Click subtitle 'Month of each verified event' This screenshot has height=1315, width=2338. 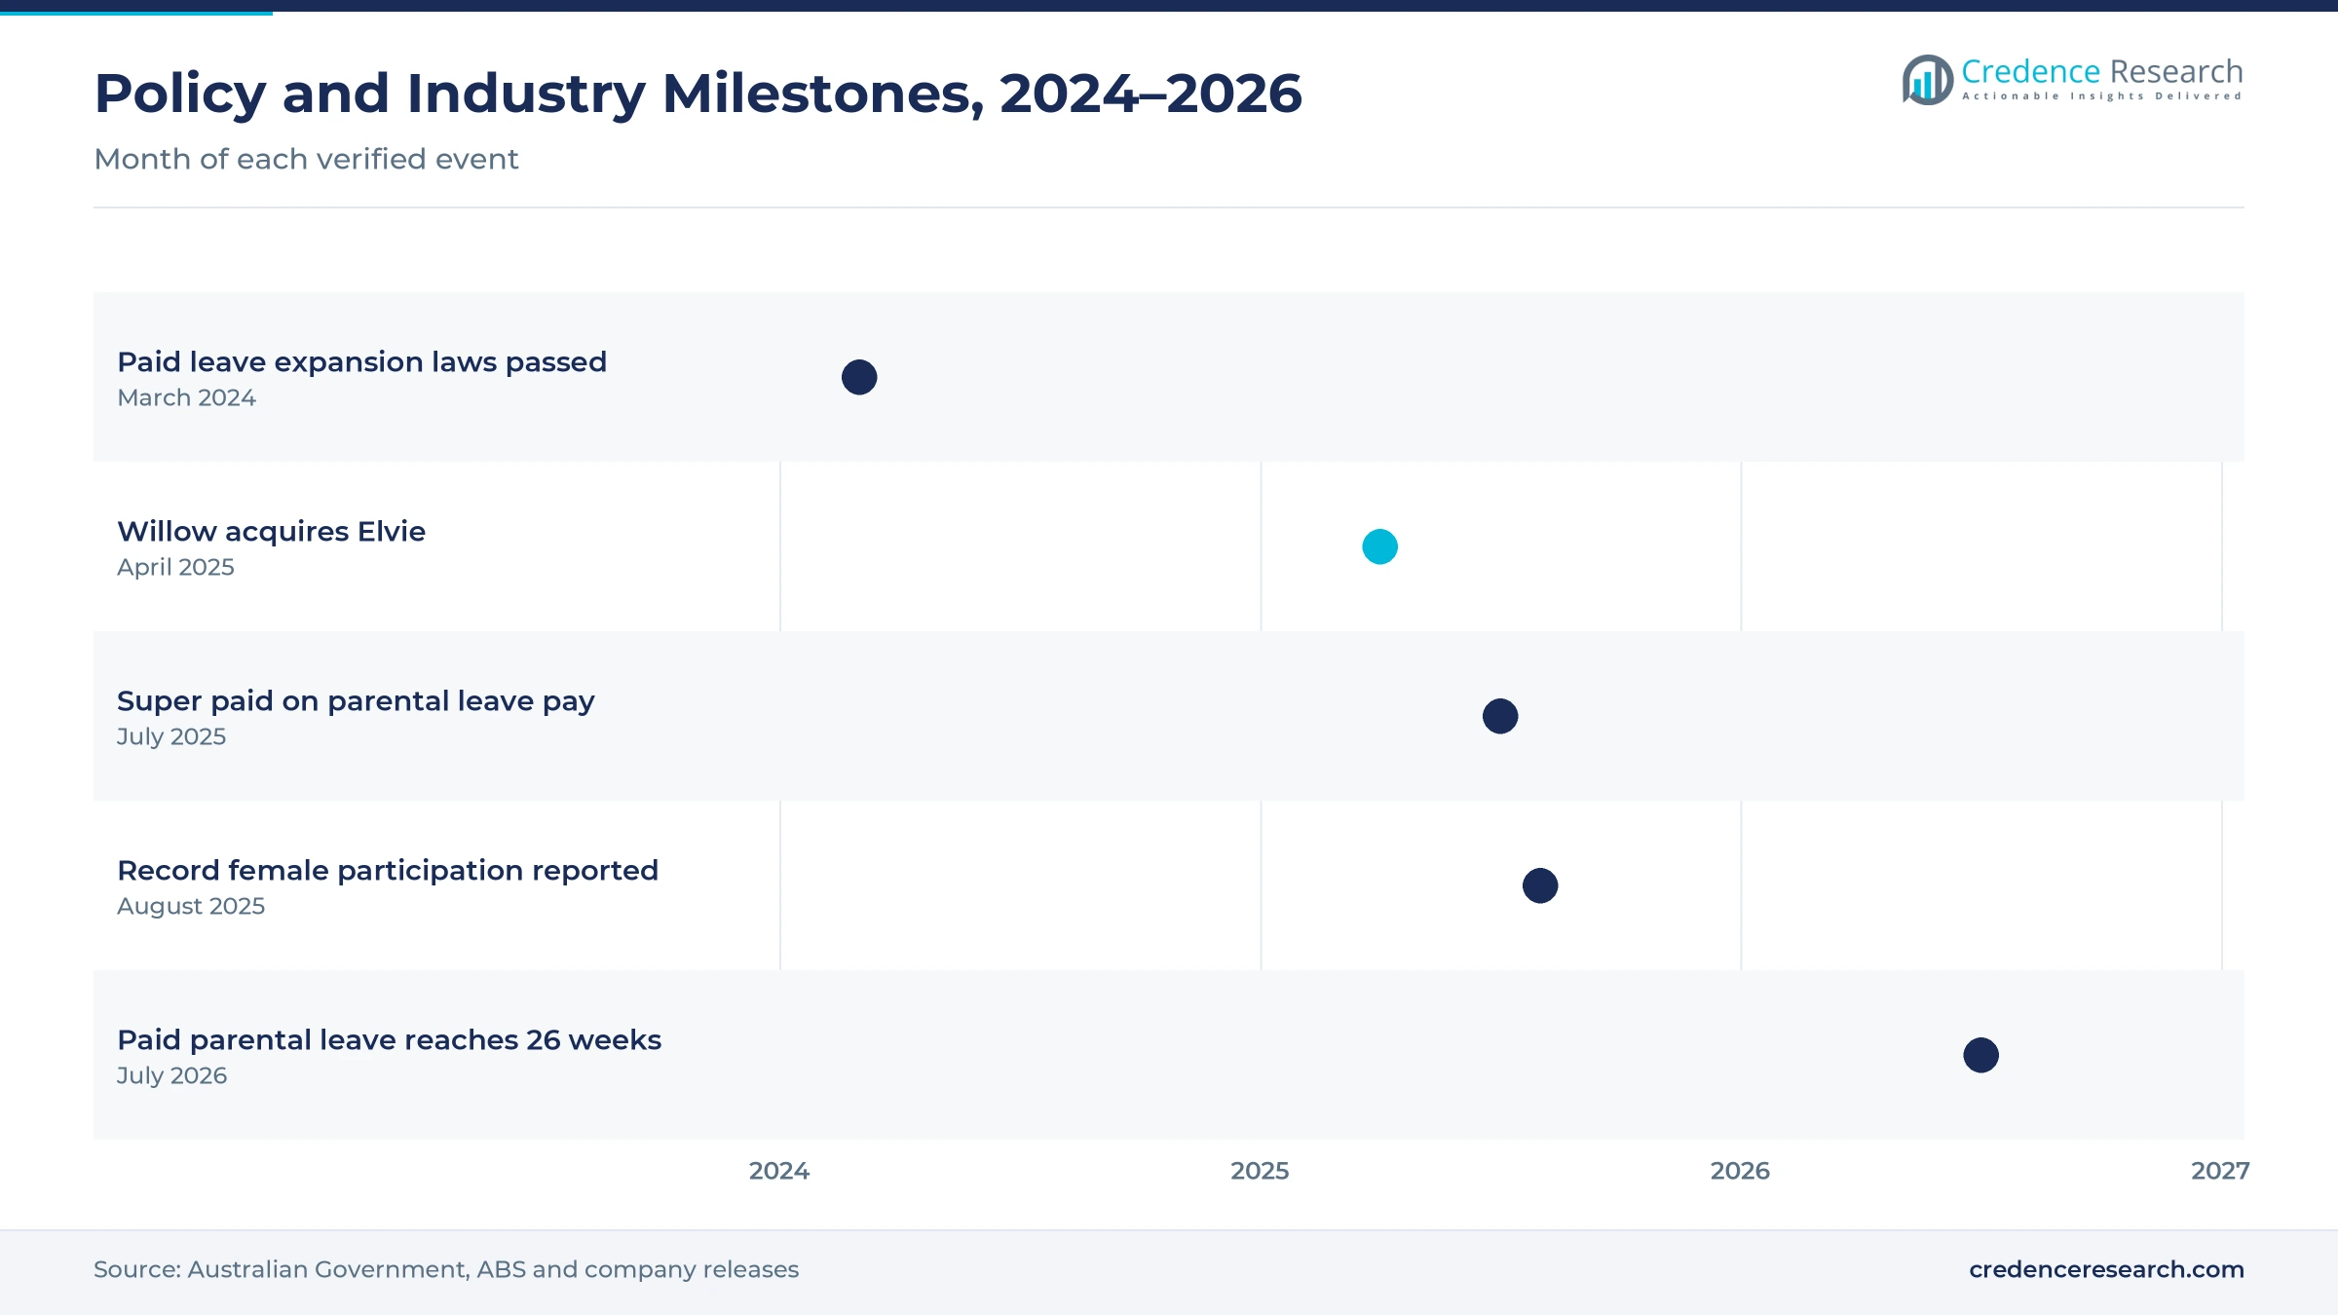point(306,159)
